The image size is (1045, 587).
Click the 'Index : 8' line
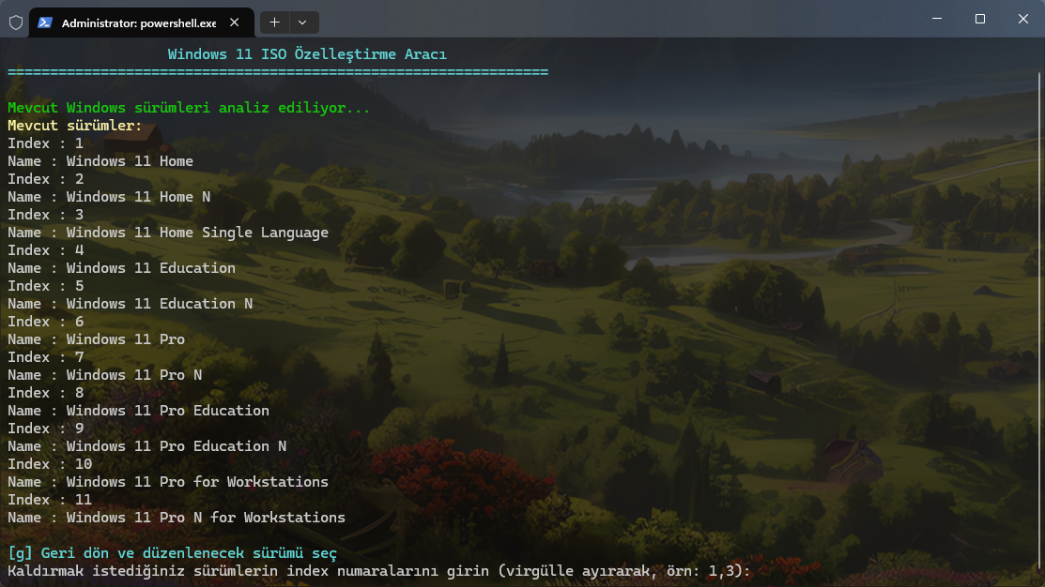[45, 393]
